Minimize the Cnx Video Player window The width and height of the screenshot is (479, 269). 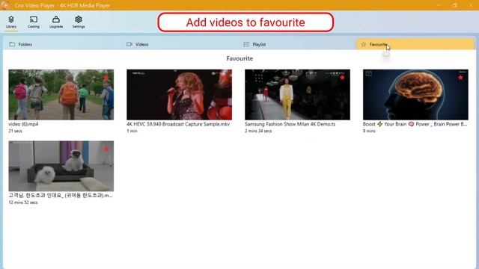(x=439, y=5)
